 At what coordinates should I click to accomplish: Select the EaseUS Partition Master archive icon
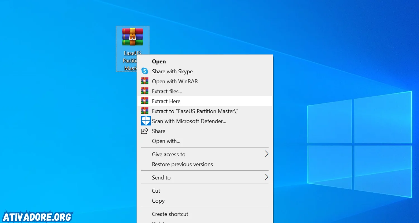click(133, 37)
